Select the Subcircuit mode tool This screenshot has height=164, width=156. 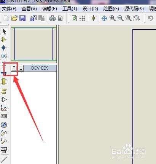tap(4, 81)
